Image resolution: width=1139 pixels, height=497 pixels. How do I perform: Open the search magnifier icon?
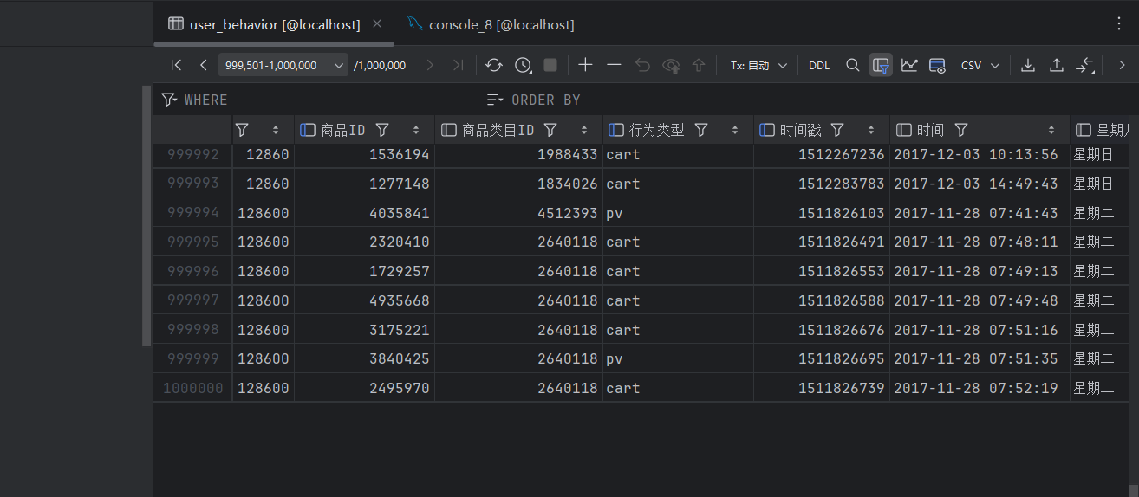click(x=853, y=65)
